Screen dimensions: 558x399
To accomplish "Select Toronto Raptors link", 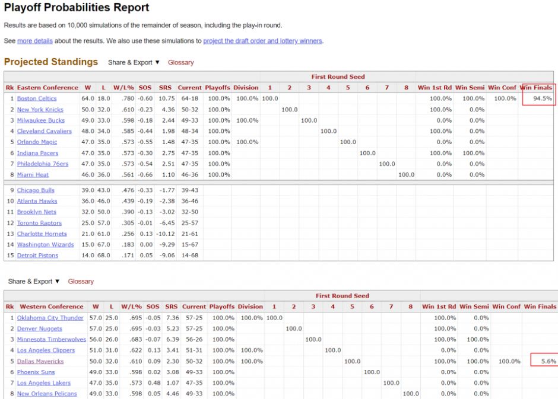I will tap(39, 223).
